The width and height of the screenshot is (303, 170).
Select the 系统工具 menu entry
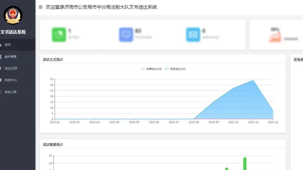click(x=11, y=92)
